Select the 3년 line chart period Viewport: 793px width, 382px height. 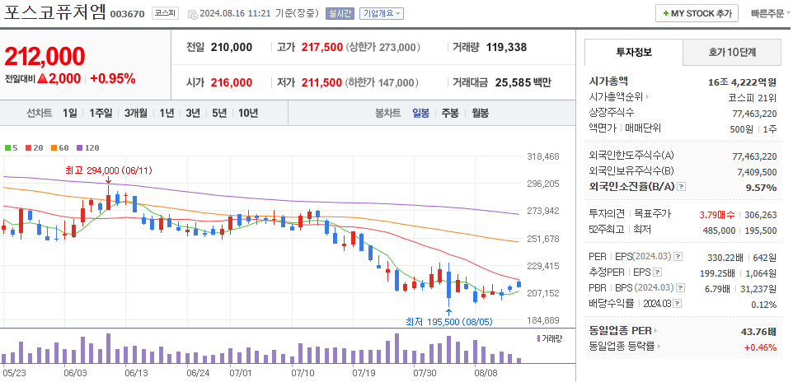(x=193, y=113)
